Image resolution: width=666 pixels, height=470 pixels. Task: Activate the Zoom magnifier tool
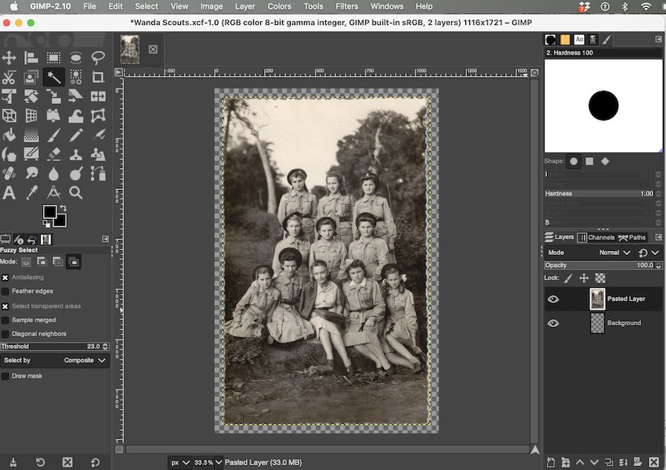pyautogui.click(x=76, y=192)
